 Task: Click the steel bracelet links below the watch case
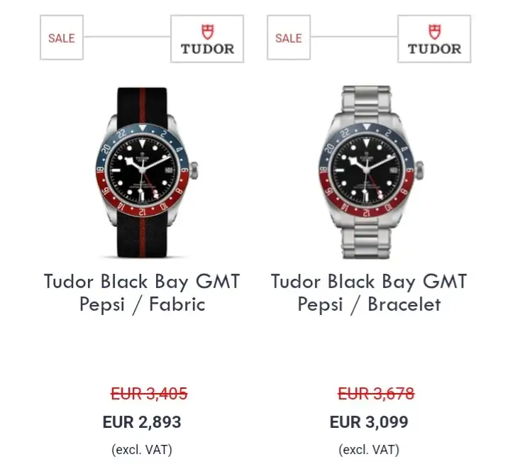[366, 239]
